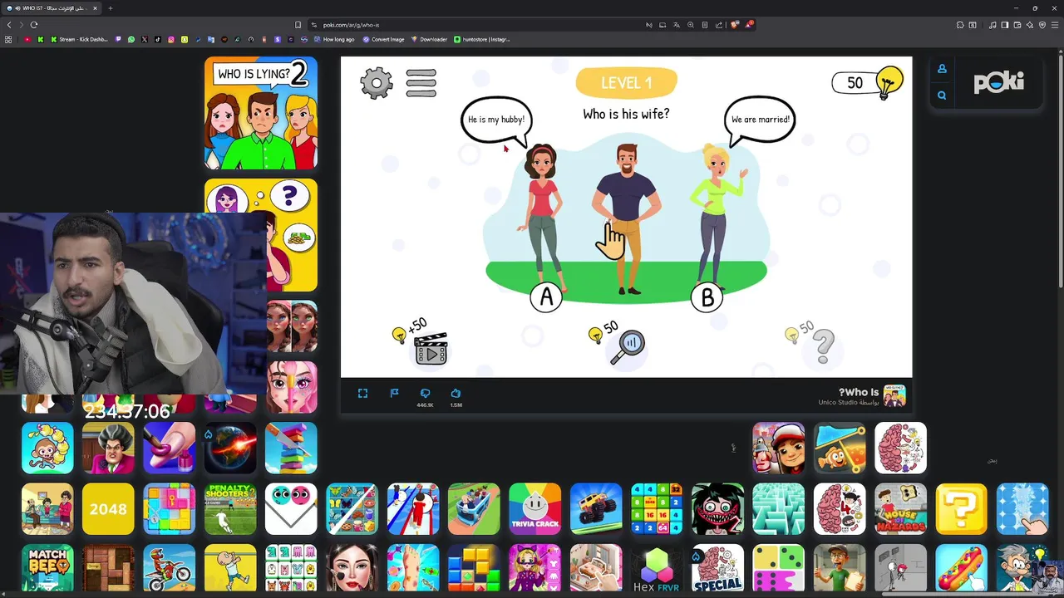
Task: Go to the Poki home logo
Action: [x=998, y=82]
